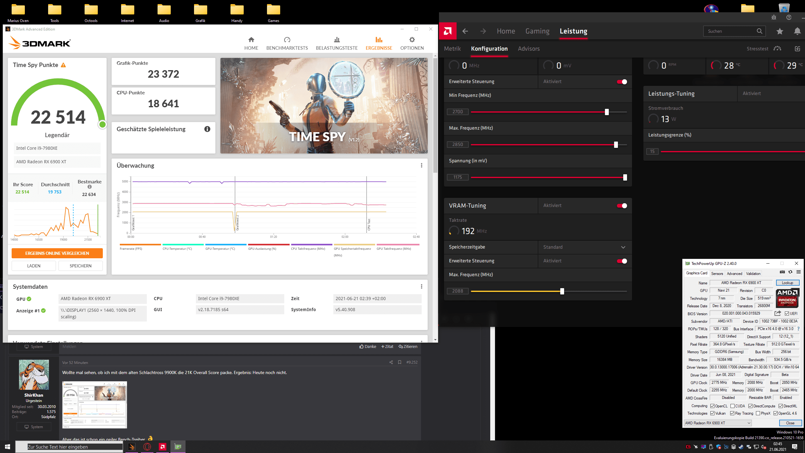Click GPU-Z Close button
The height and width of the screenshot is (453, 805).
tap(790, 423)
